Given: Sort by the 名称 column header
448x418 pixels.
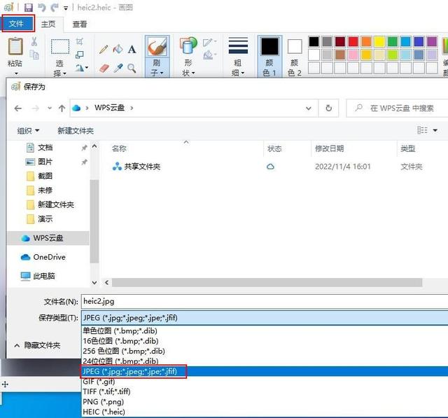Looking at the screenshot, I should click(x=119, y=148).
